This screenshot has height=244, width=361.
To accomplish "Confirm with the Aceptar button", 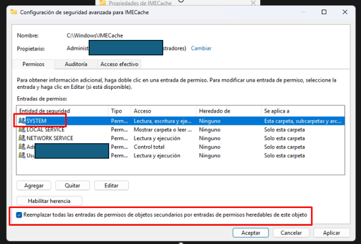I will [251, 233].
